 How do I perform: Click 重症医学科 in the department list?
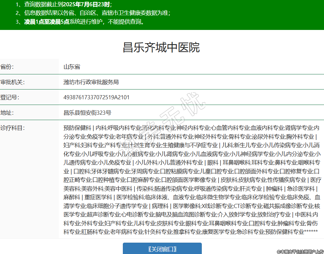[x=99, y=197]
